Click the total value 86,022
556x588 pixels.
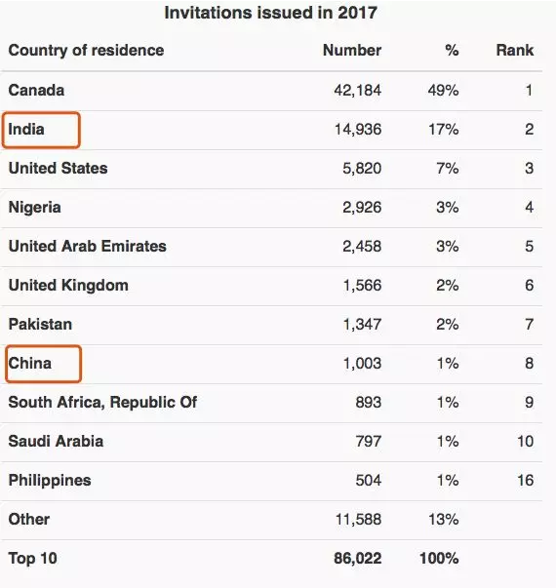[358, 559]
